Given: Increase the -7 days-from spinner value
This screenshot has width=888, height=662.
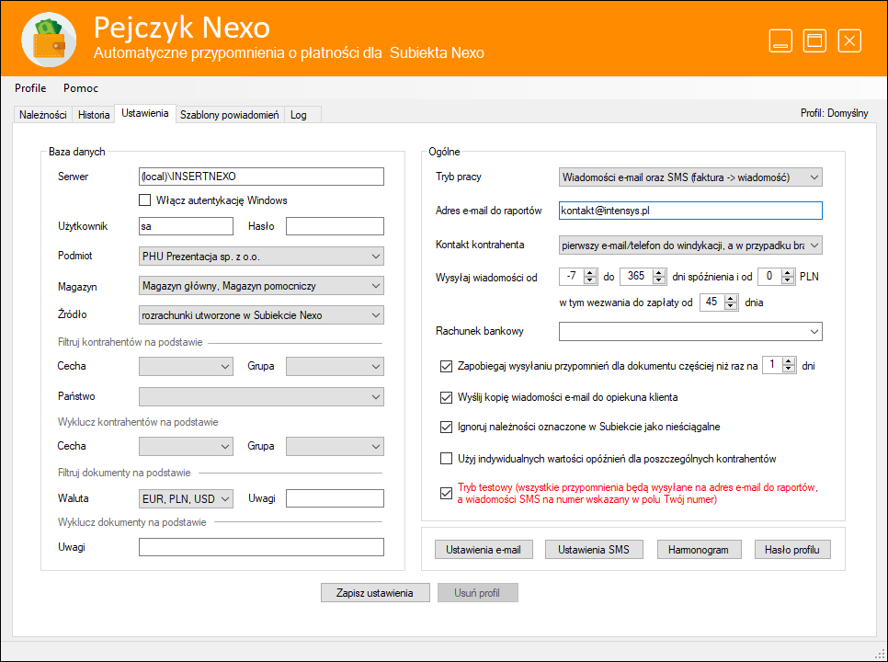Looking at the screenshot, I should (590, 272).
